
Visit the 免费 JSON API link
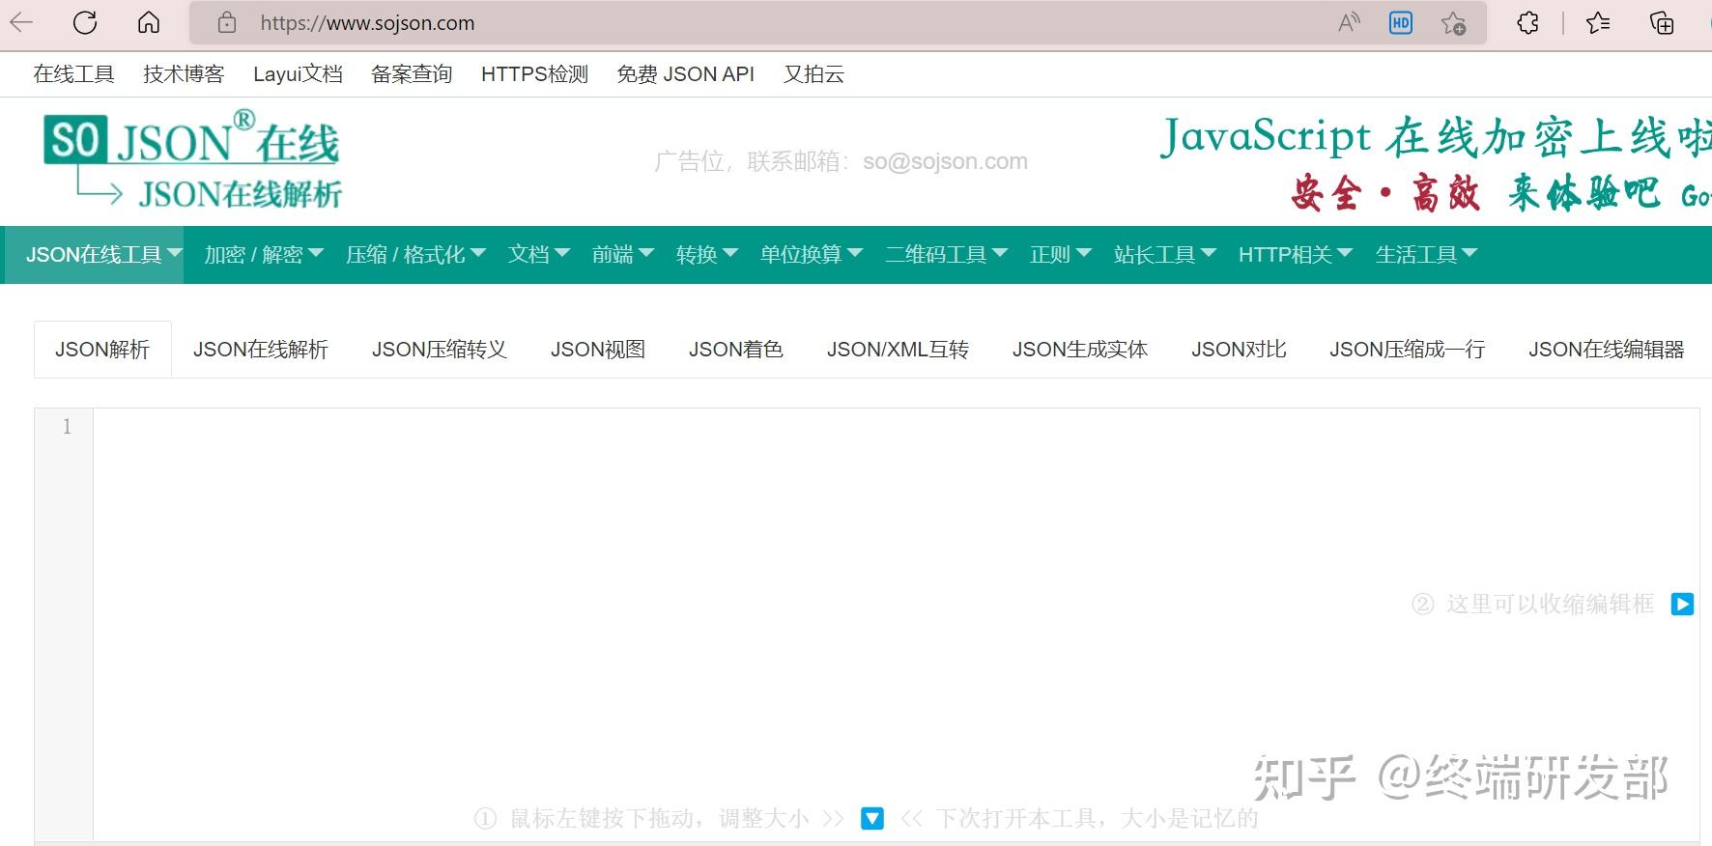point(686,74)
